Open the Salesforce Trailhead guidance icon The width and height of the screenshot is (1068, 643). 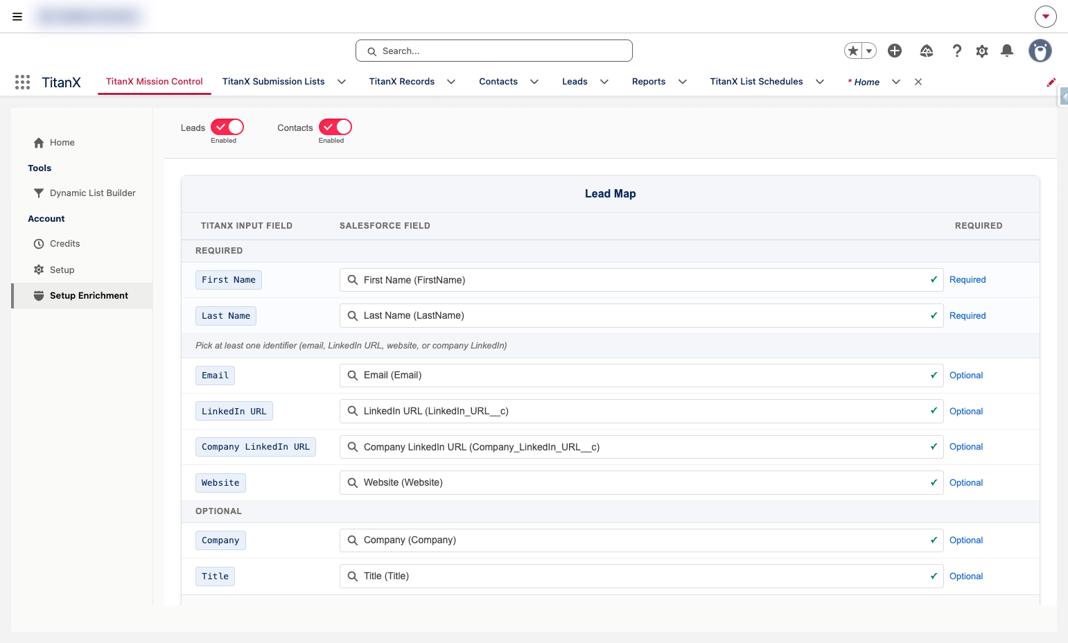pos(927,51)
